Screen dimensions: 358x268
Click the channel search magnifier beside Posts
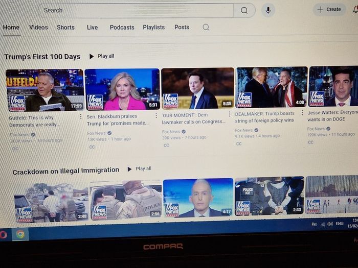(206, 28)
